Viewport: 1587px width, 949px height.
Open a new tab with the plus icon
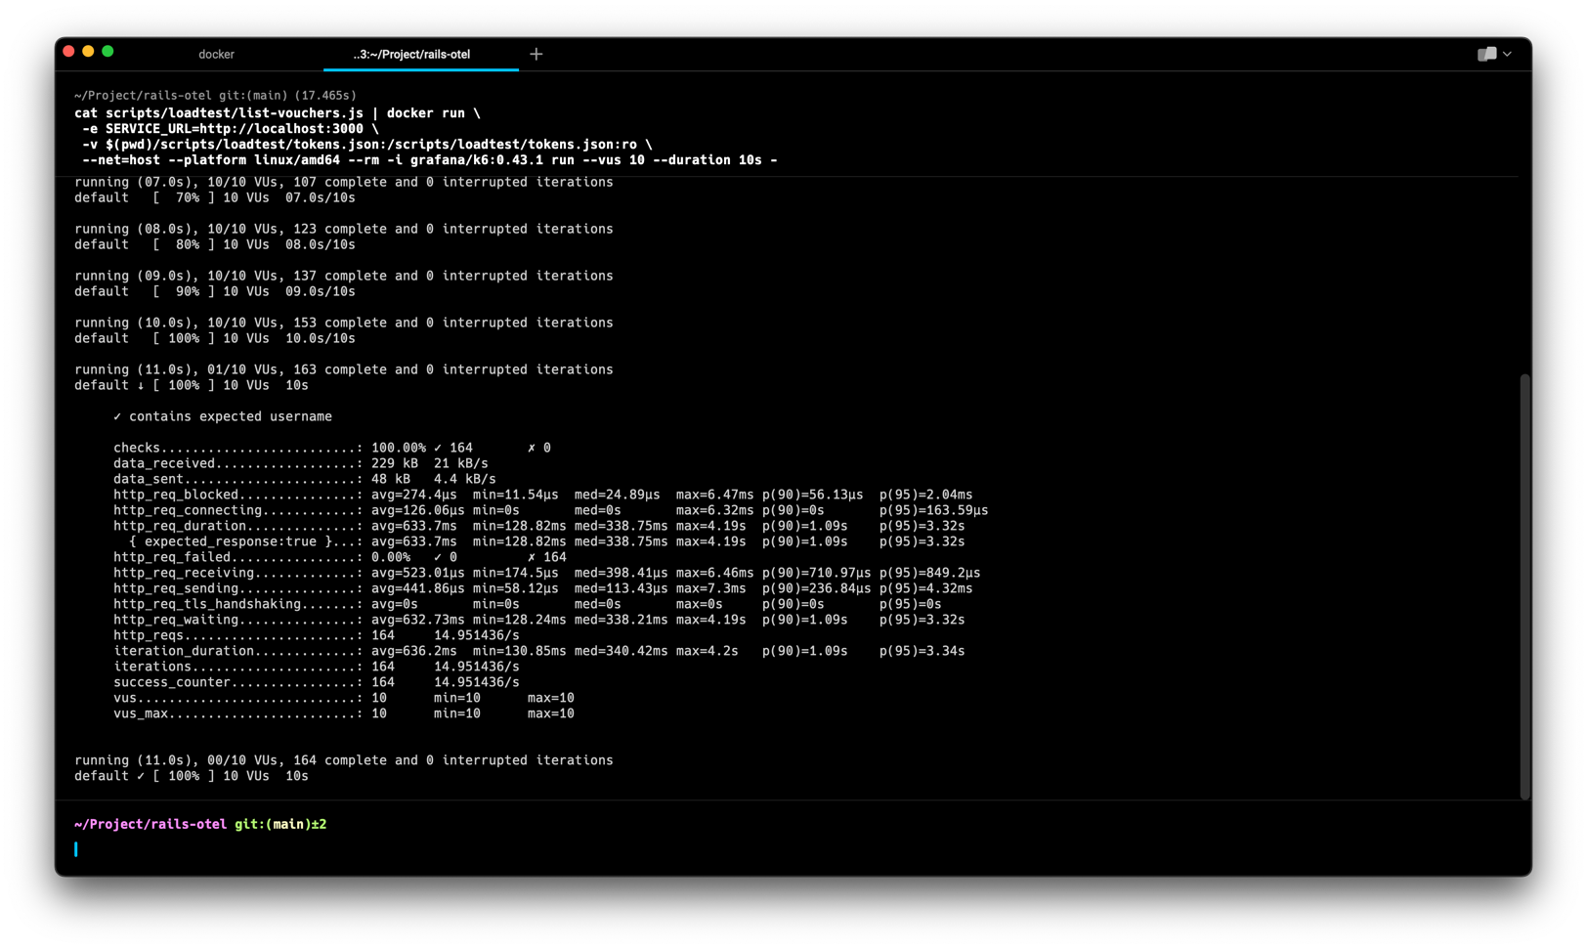coord(536,54)
